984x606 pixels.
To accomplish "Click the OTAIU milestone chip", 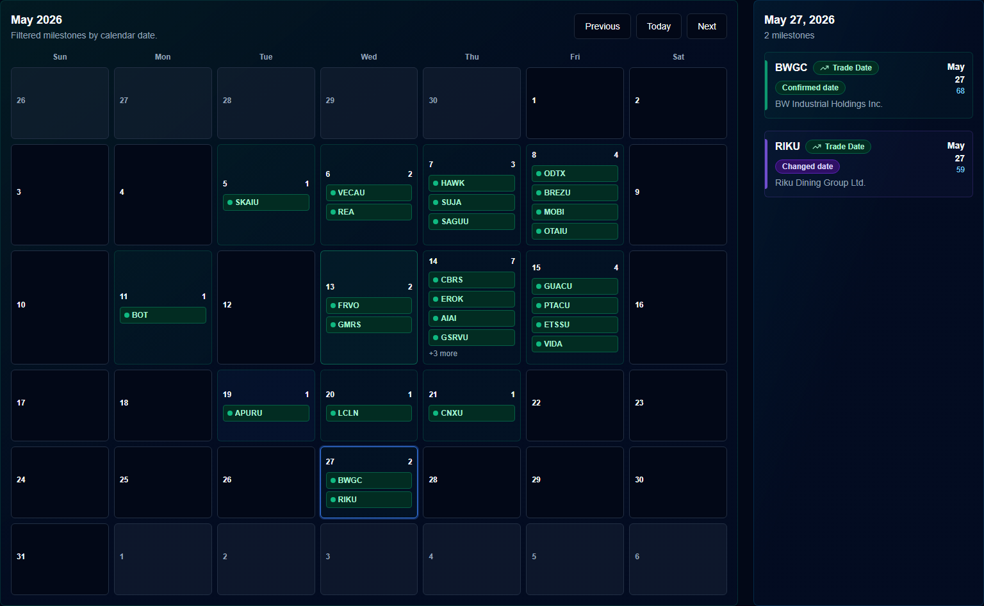I will 575,231.
